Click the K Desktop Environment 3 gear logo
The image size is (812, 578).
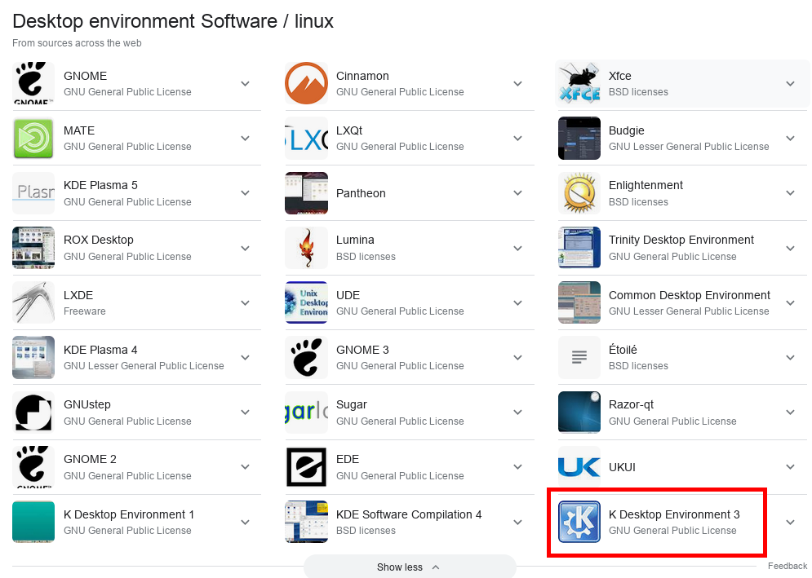579,522
